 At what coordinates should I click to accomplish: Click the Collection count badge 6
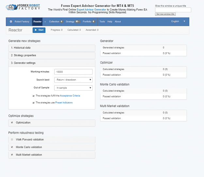[61, 22]
